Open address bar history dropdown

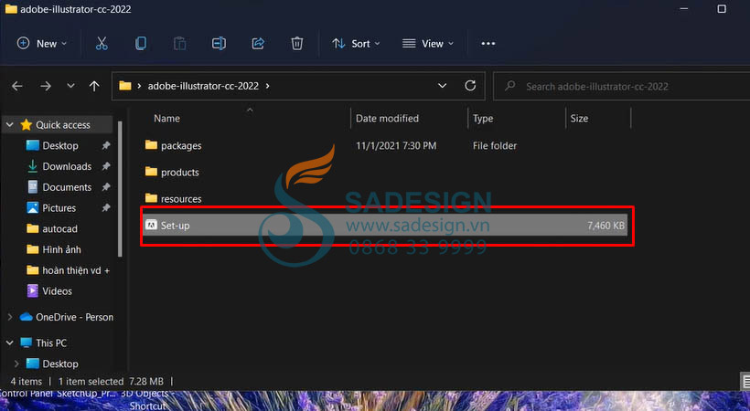442,86
